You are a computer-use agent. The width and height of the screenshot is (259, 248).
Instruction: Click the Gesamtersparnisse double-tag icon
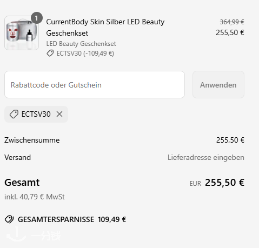tap(9, 219)
